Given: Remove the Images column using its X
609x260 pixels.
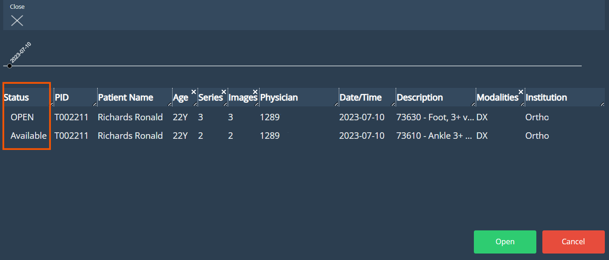Looking at the screenshot, I should point(255,92).
